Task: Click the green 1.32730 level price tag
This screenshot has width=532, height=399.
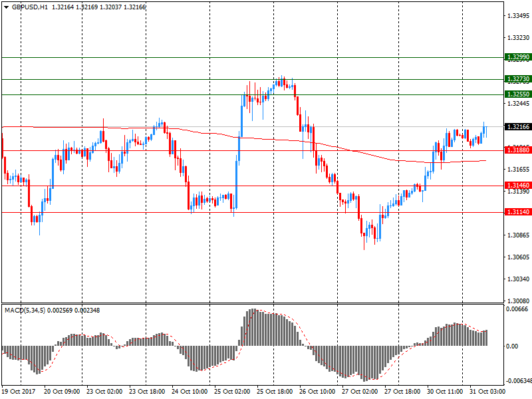Action: point(518,79)
